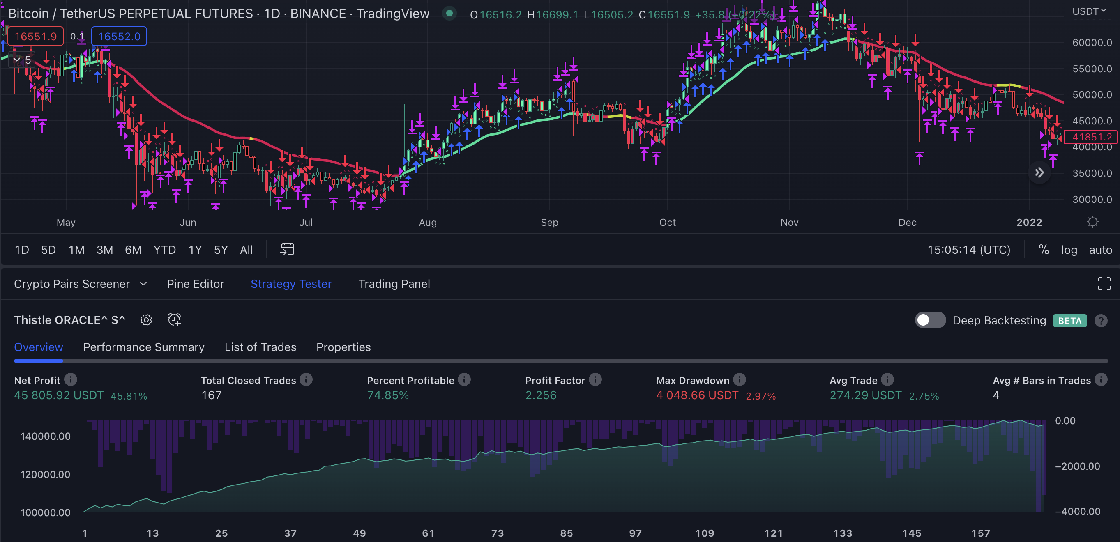Viewport: 1120px width, 542px height.
Task: Open the Properties tab
Action: pos(343,347)
